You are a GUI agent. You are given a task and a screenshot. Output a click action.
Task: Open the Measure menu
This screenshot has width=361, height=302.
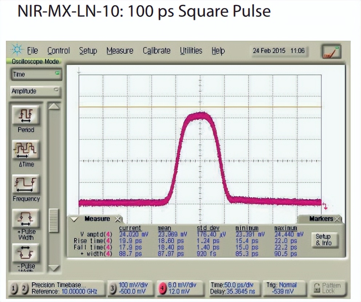[x=120, y=51]
